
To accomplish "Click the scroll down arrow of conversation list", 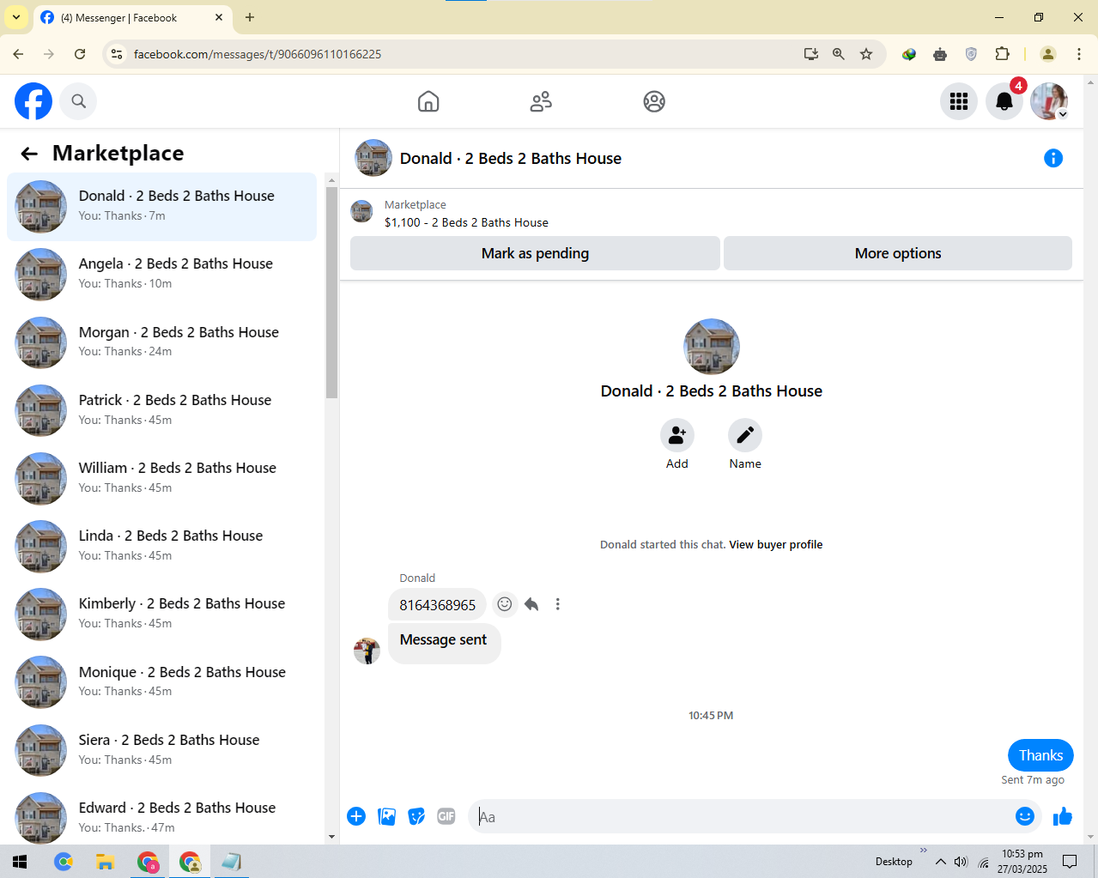I will tap(332, 837).
